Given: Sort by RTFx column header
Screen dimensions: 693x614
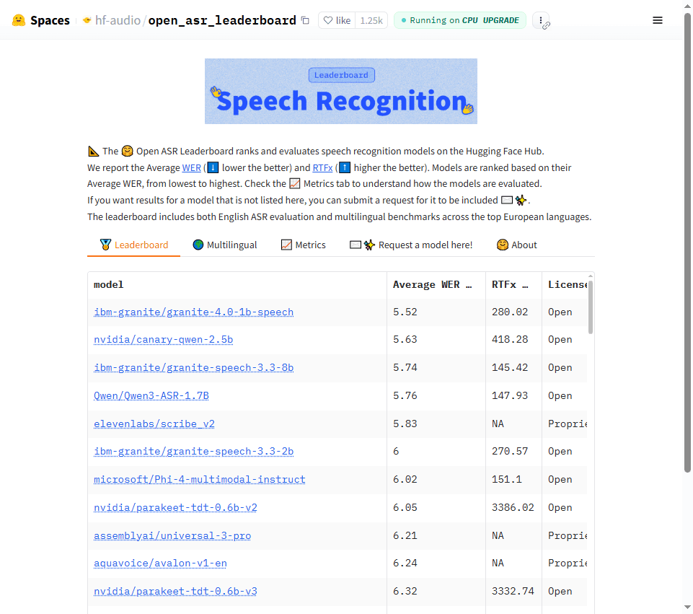Looking at the screenshot, I should [510, 285].
